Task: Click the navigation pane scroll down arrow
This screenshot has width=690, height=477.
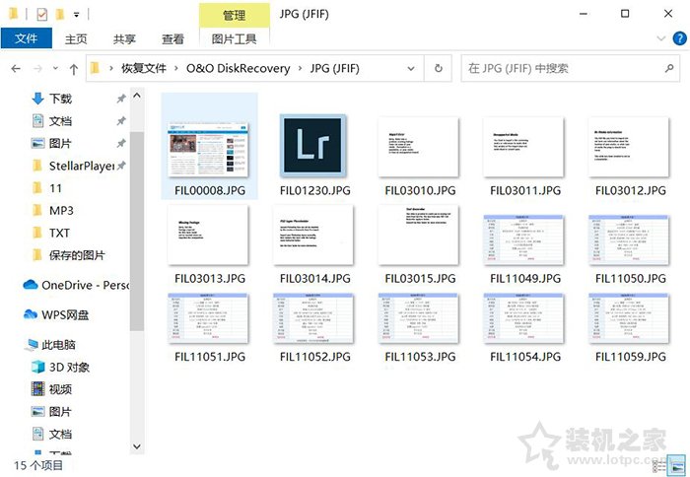Action: click(135, 444)
